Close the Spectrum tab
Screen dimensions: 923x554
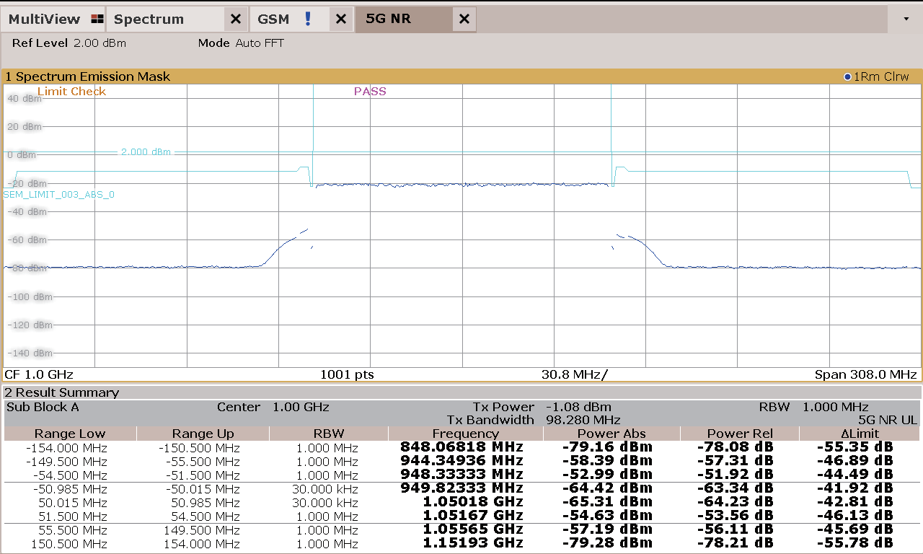236,19
